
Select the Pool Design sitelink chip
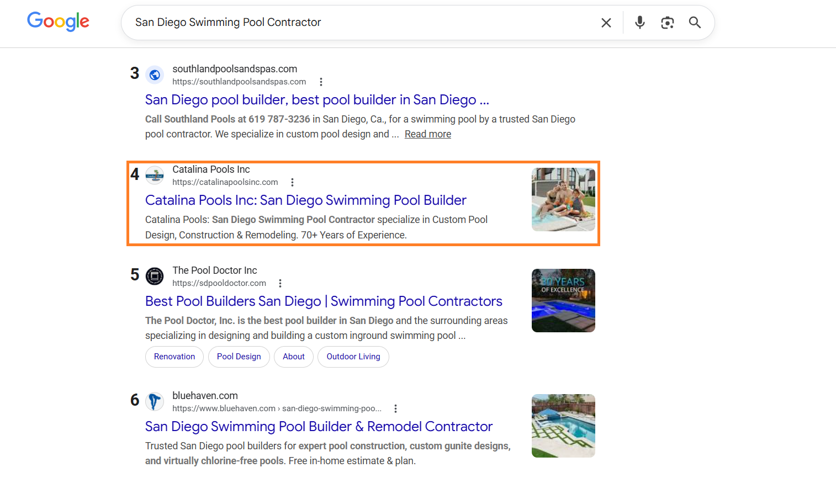[239, 357]
